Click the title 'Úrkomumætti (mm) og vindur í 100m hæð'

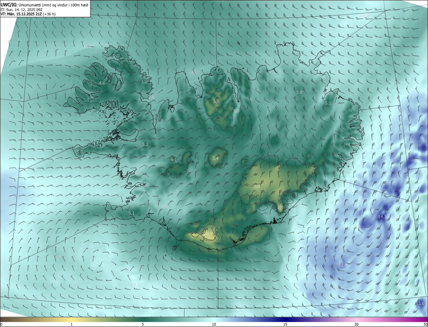[x=53, y=5]
